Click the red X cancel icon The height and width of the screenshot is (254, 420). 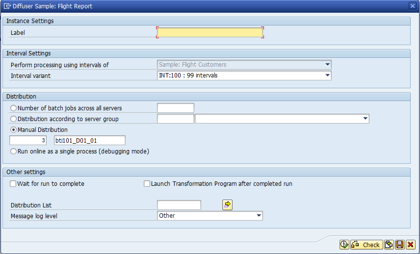410,245
